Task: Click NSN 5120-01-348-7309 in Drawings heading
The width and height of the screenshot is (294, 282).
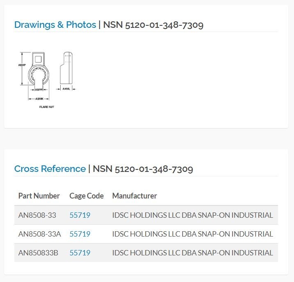Action: tap(153, 25)
